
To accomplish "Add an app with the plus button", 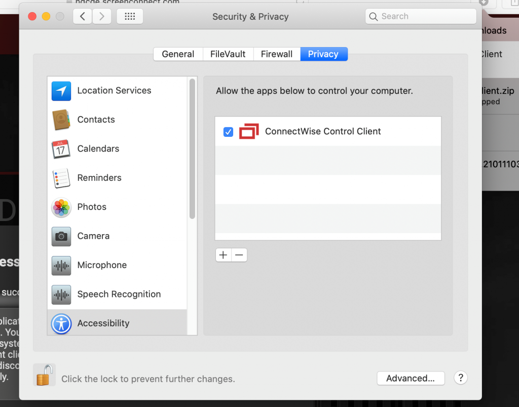I will point(223,255).
